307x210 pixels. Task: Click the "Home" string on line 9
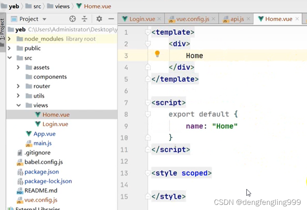[225, 126]
